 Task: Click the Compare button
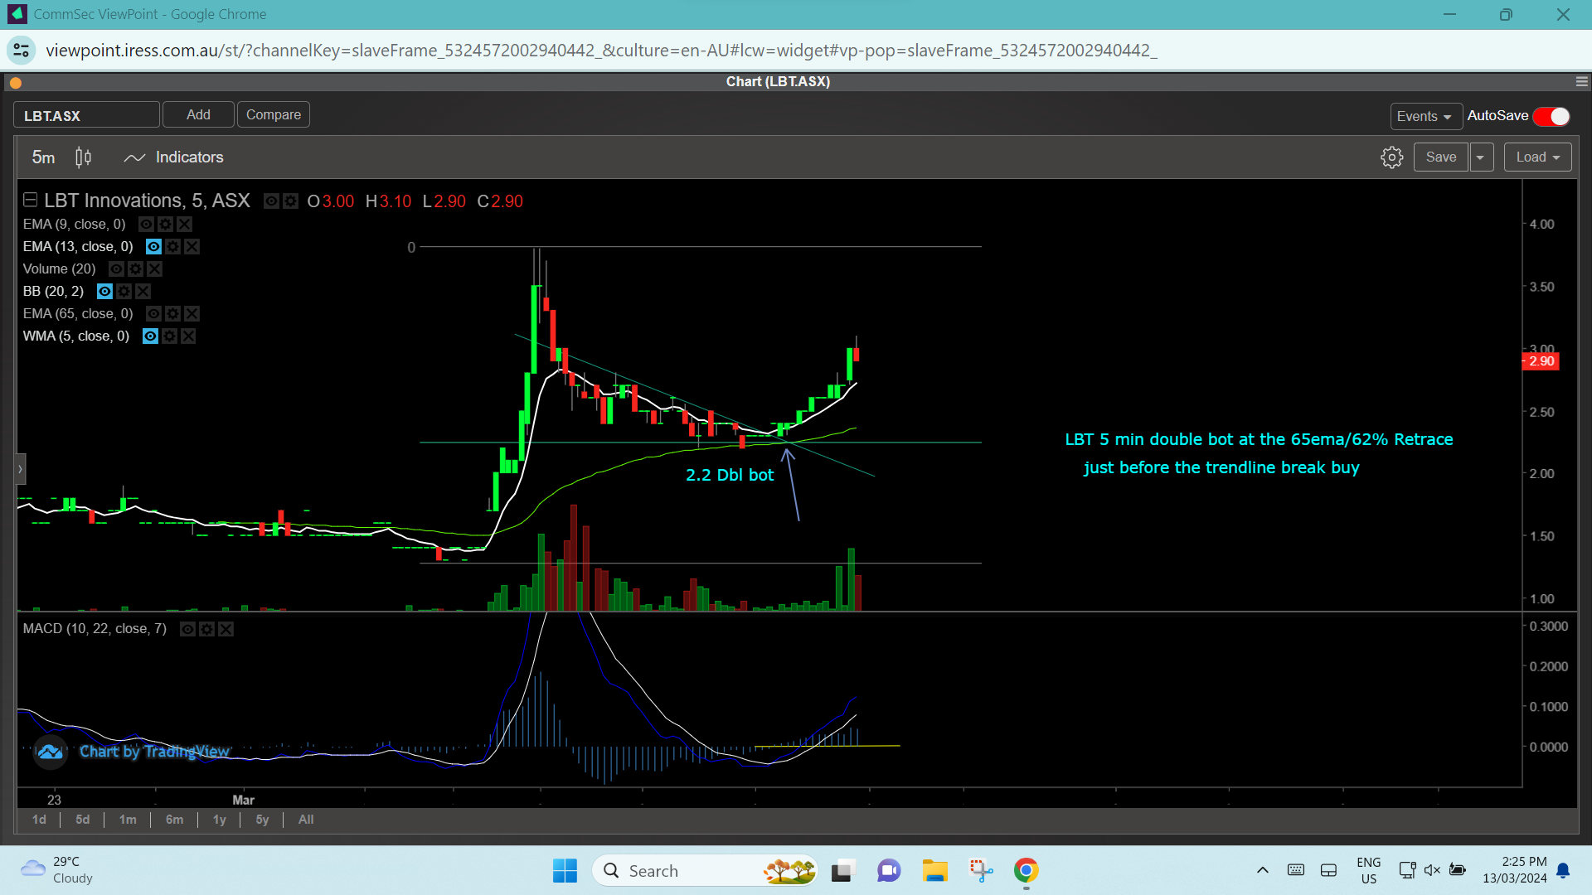pyautogui.click(x=274, y=114)
